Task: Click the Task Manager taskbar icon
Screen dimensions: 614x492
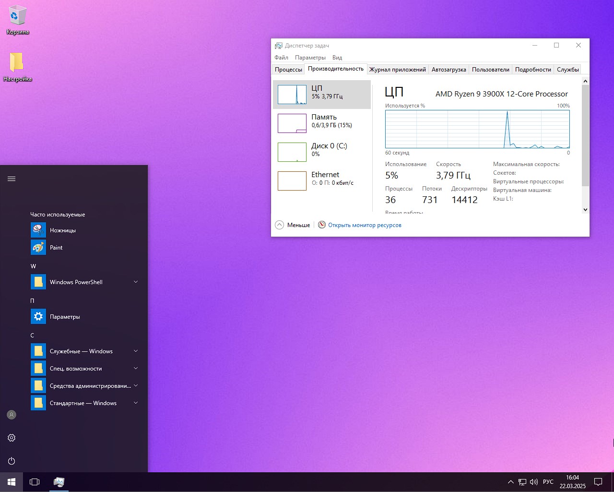Action: coord(59,481)
